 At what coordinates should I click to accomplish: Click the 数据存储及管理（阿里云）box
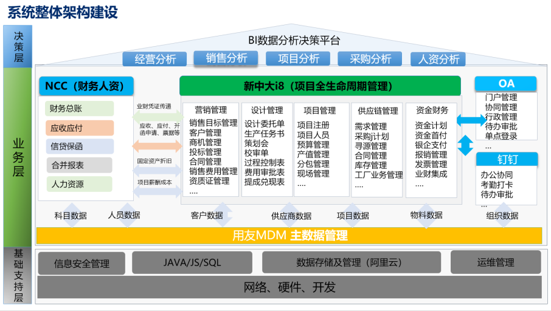[349, 262]
